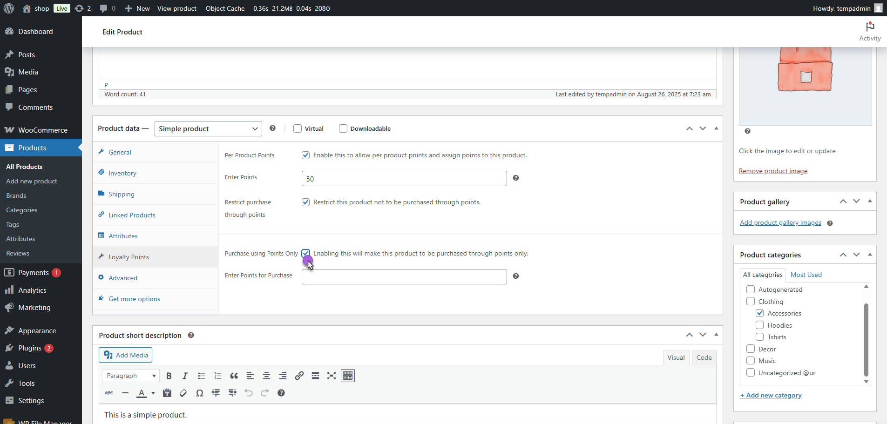The height and width of the screenshot is (424, 887).
Task: Click the Enter Points for Purchase field
Action: click(x=404, y=277)
